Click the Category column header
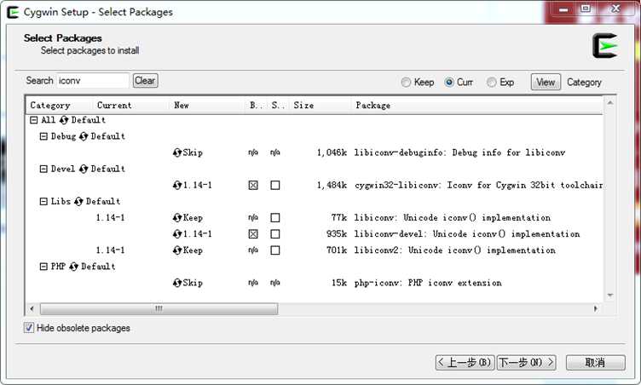 (x=60, y=105)
